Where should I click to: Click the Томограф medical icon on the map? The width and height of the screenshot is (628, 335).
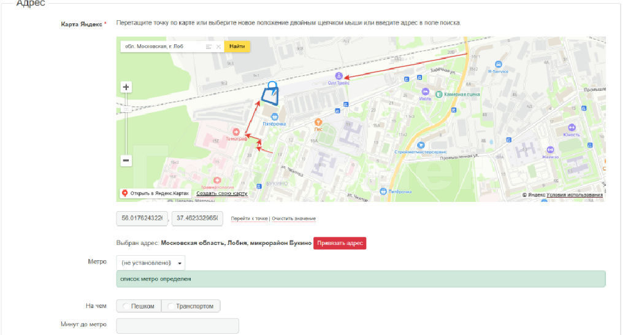[x=236, y=131]
